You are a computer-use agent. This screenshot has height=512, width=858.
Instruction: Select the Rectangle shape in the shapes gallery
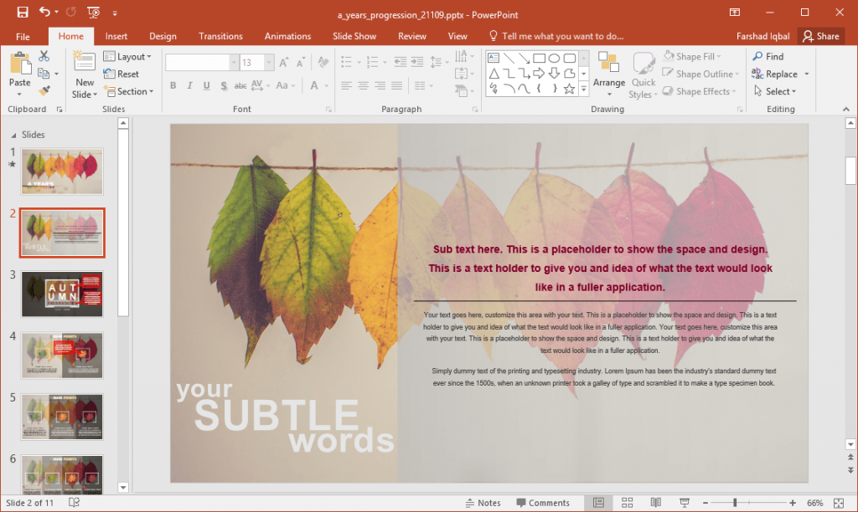coord(537,58)
